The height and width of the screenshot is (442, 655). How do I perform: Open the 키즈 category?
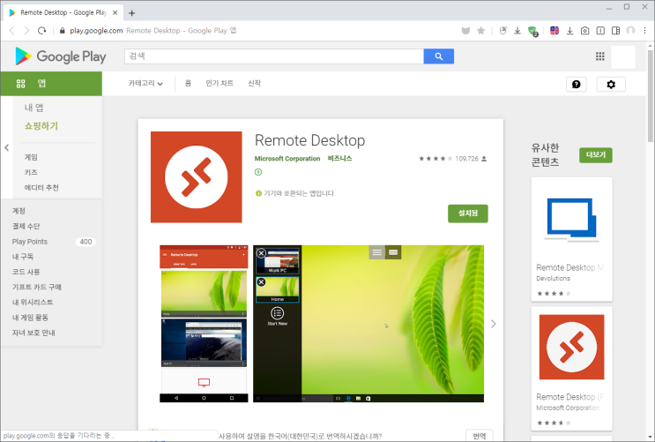(31, 172)
